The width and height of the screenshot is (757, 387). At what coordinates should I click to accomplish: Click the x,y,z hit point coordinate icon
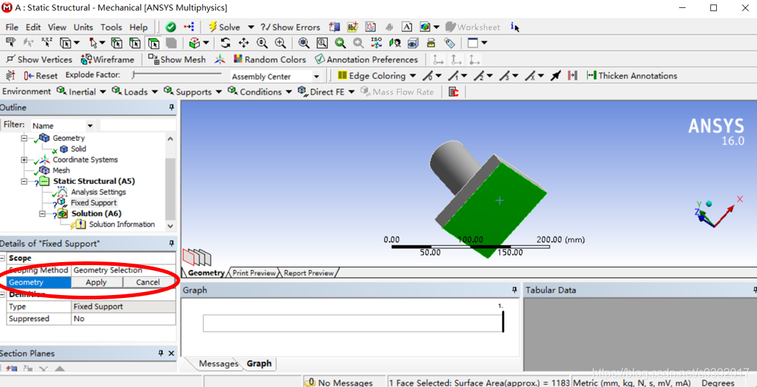coord(47,43)
